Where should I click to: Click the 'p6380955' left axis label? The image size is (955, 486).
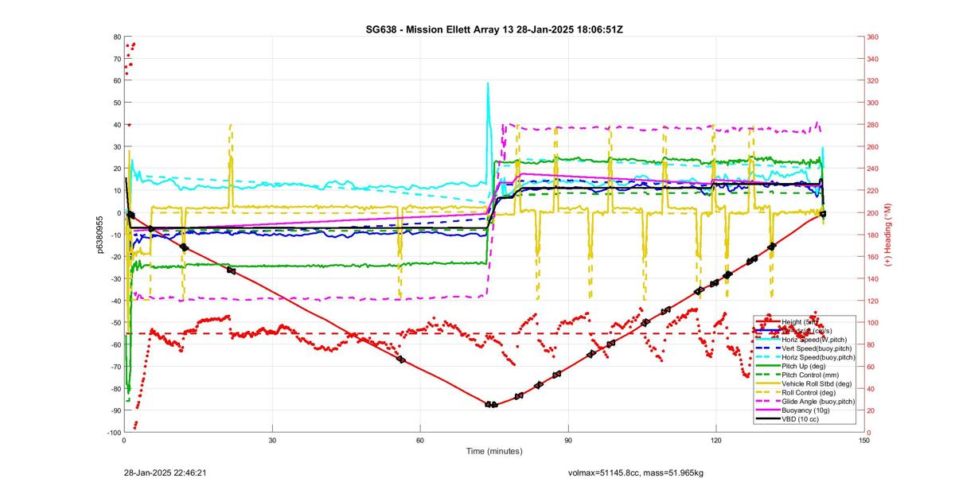click(x=100, y=235)
